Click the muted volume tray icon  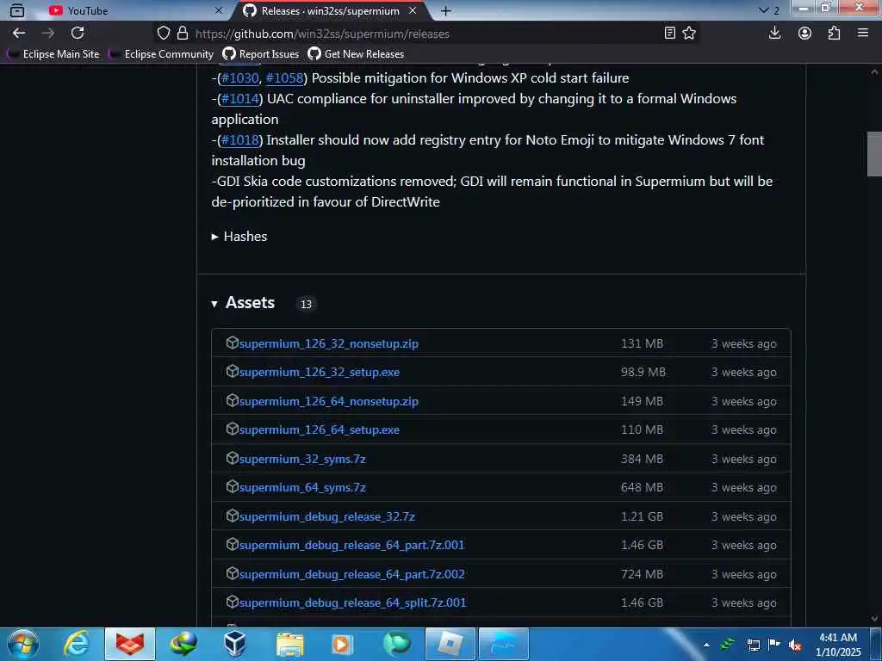click(x=794, y=645)
